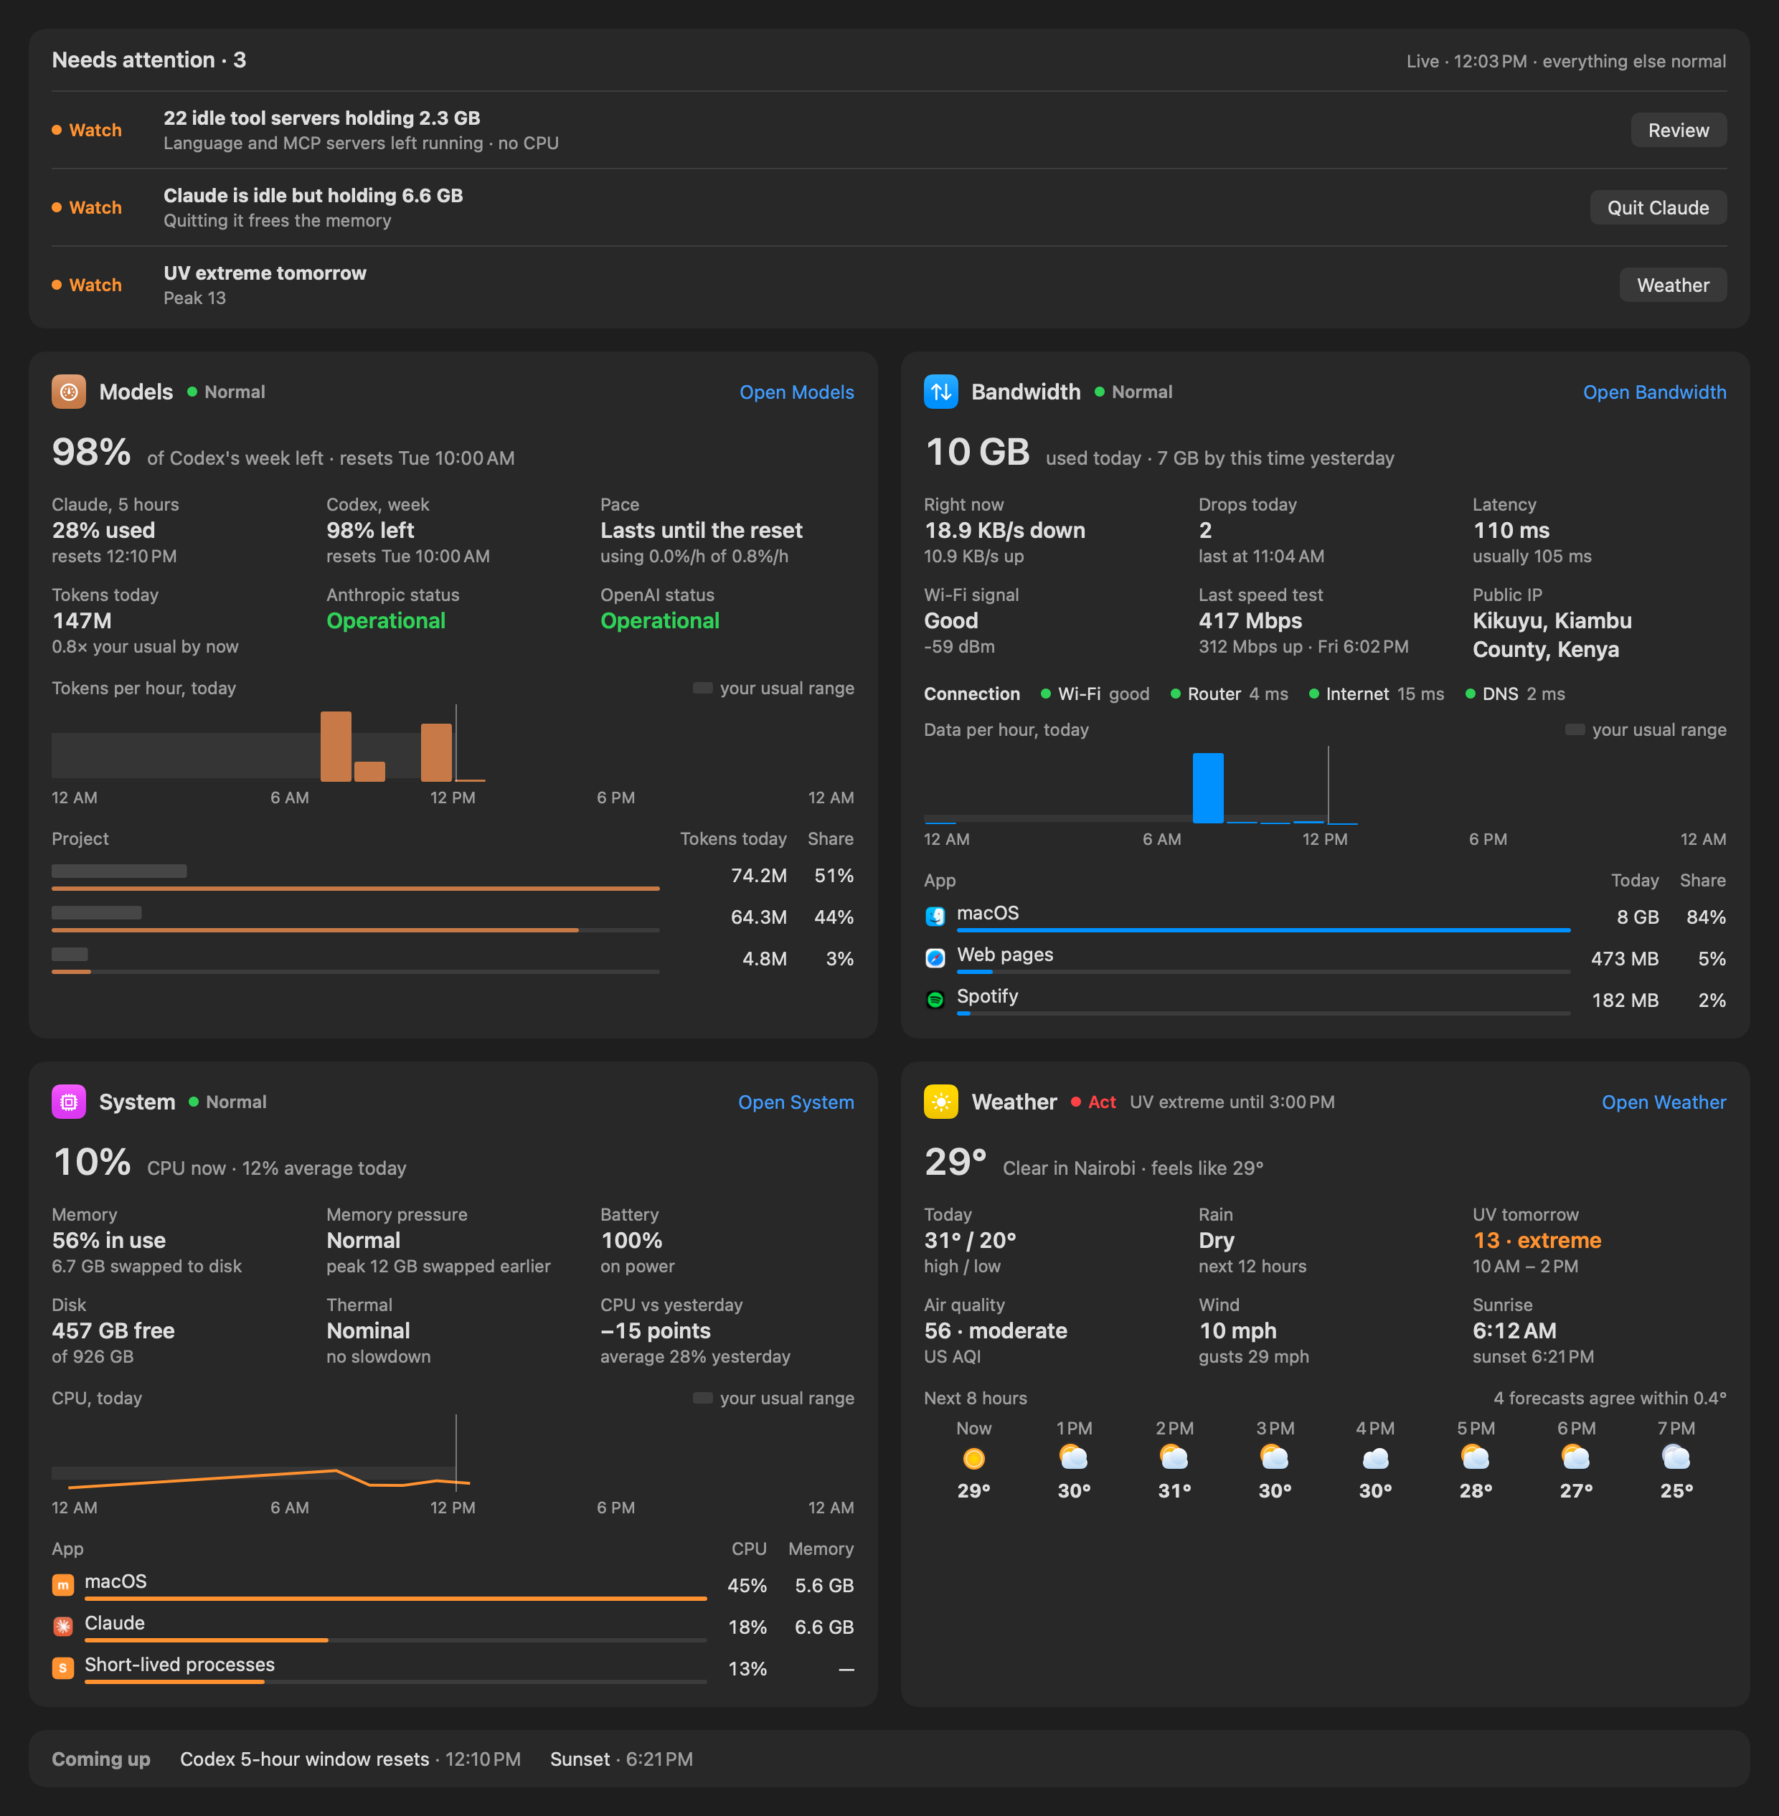
Task: Open Weather detail view
Action: pyautogui.click(x=1663, y=1102)
